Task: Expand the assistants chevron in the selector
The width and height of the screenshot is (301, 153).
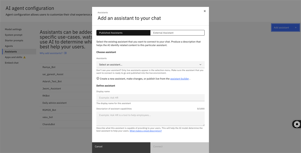Action: coord(200,64)
